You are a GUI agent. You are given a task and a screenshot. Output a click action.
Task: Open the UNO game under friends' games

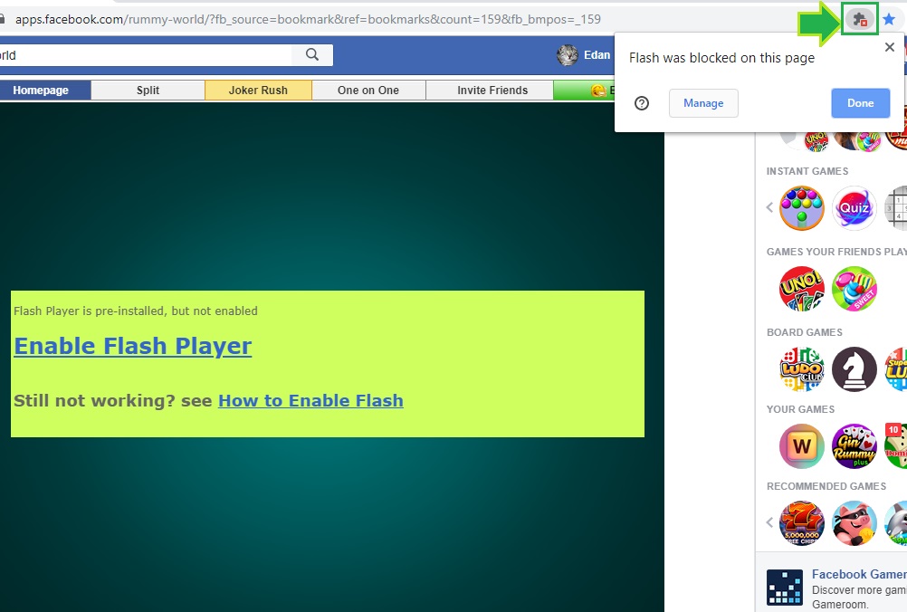pos(802,289)
